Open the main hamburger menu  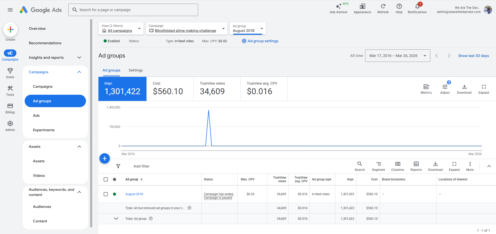pos(10,10)
